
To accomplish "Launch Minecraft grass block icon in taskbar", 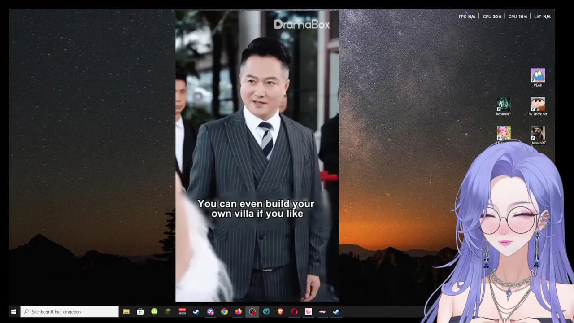I will pyautogui.click(x=168, y=312).
